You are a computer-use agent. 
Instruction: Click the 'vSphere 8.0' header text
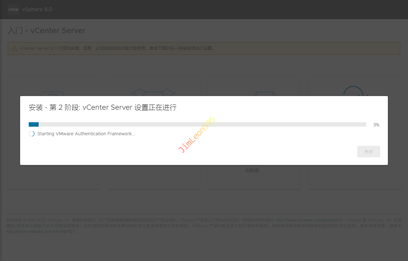click(37, 10)
